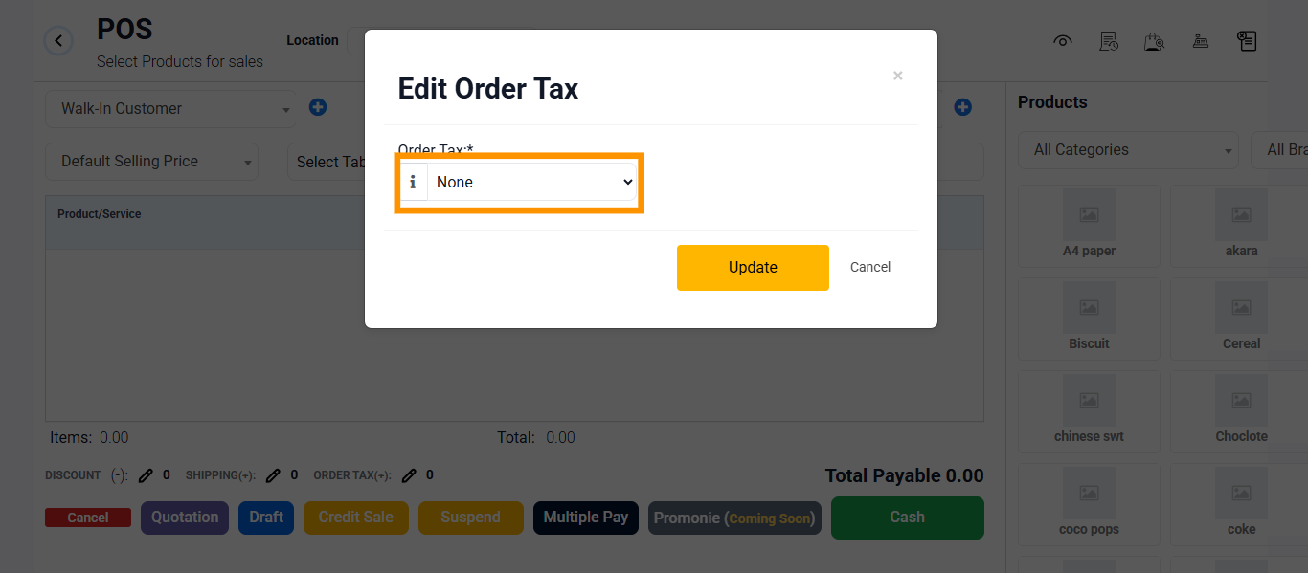Image resolution: width=1308 pixels, height=573 pixels.
Task: Click the yellow Update button
Action: coord(753,268)
